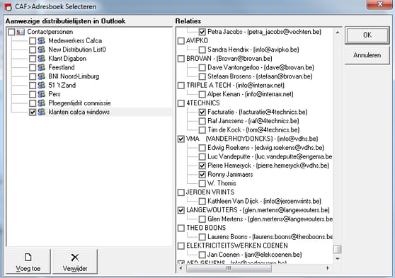The height and width of the screenshot is (278, 395).
Task: Click horizontal scroll right arrow in Relaties
Action: pyautogui.click(x=328, y=268)
